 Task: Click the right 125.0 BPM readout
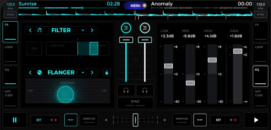point(261,4)
